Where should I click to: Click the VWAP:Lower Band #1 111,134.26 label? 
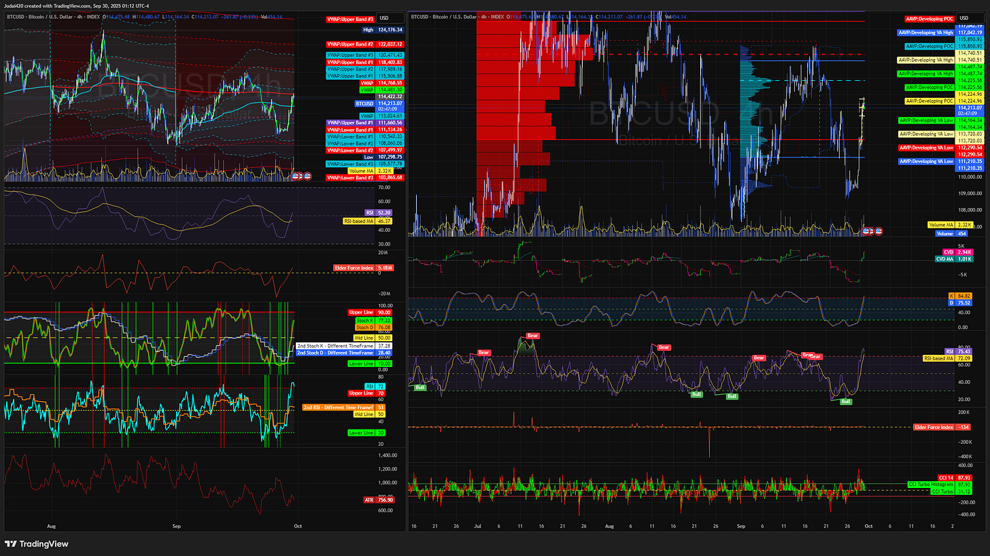coord(365,130)
